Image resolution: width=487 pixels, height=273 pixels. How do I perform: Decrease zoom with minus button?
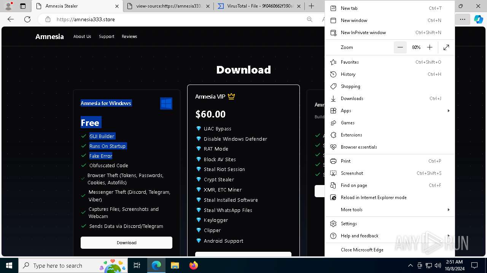[400, 47]
